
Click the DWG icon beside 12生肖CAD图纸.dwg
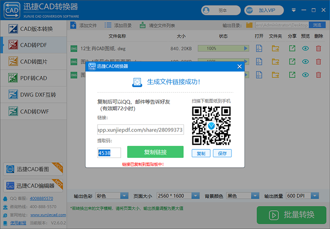pyautogui.click(x=74, y=49)
